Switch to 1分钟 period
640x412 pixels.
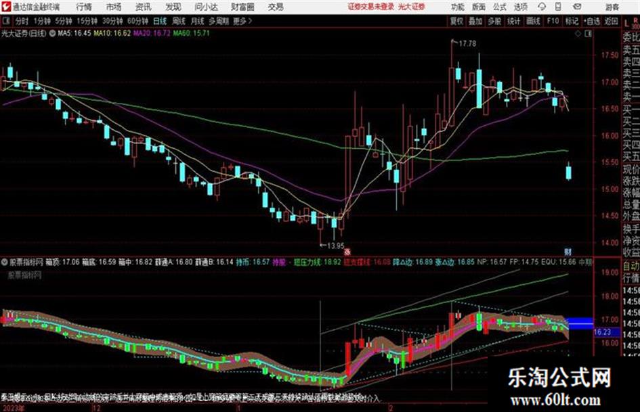tap(41, 21)
